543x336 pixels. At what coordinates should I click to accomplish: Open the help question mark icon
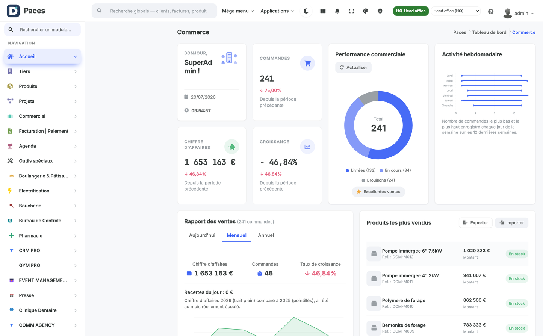pyautogui.click(x=491, y=11)
